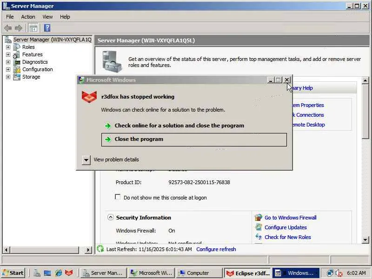The width and height of the screenshot is (372, 279).
Task: Select the Storage icon in the tree
Action: (17, 77)
